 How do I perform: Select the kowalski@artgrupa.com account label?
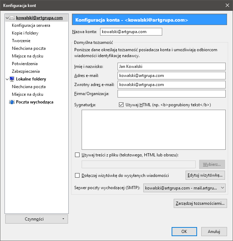tap(39, 18)
